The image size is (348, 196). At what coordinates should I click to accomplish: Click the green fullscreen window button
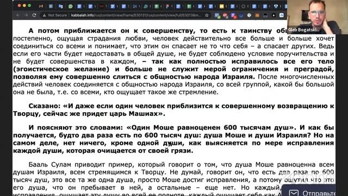pyautogui.click(x=29, y=5)
